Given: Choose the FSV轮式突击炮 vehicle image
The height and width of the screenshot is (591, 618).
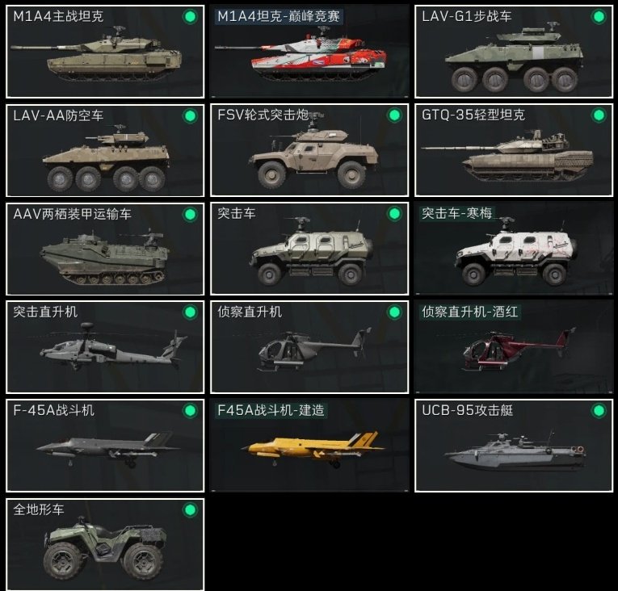Looking at the screenshot, I should tap(313, 151).
